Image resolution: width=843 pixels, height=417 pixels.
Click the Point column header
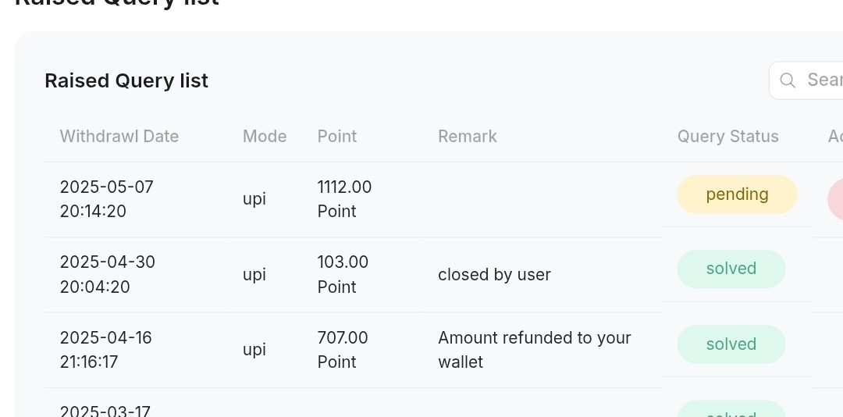click(x=337, y=136)
